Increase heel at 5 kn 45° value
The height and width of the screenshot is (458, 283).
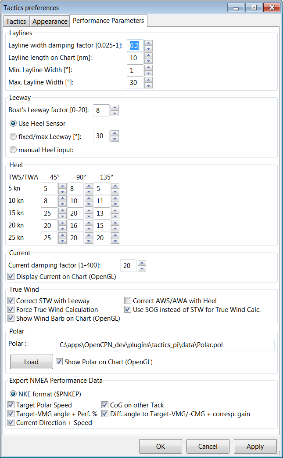62,186
